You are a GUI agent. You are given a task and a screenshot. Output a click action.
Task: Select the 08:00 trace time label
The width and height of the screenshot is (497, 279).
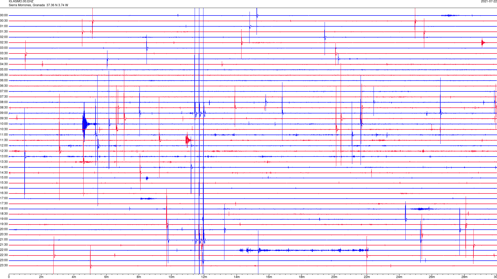(x=4, y=102)
